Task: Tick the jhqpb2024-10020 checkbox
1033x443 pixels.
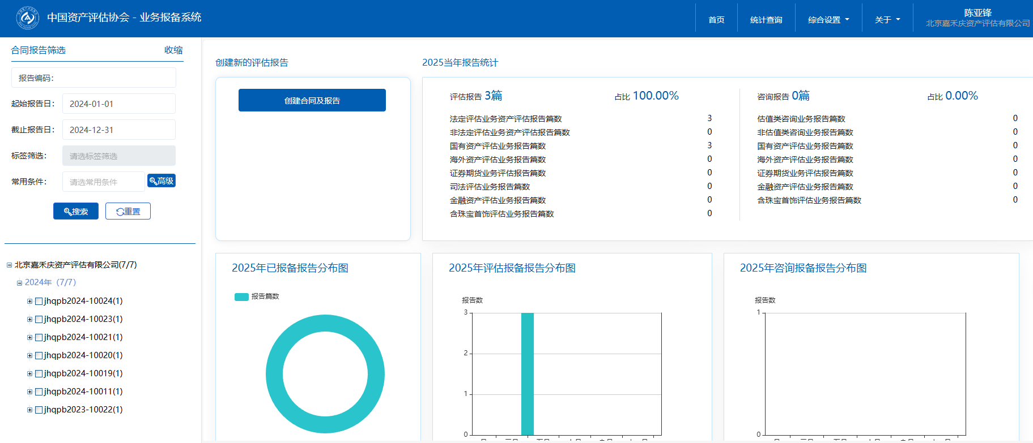Action: (39, 355)
